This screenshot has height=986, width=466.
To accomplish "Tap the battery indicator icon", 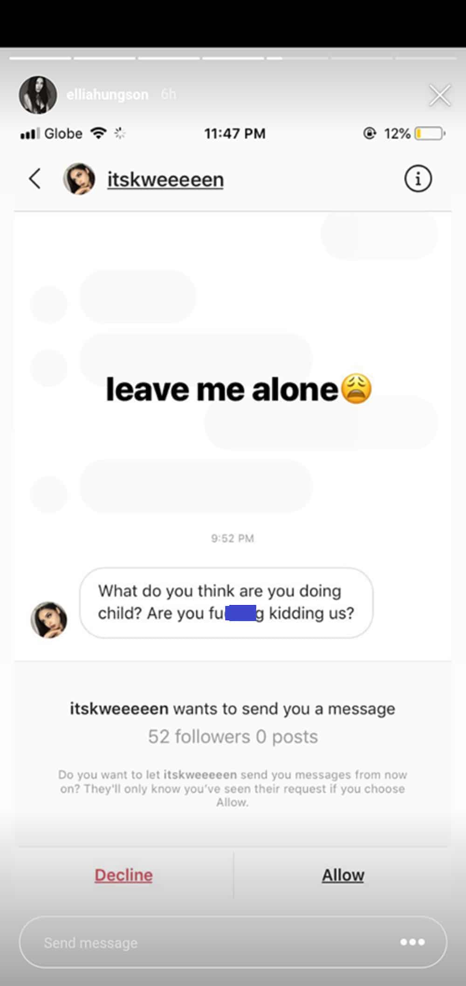I will click(x=430, y=134).
